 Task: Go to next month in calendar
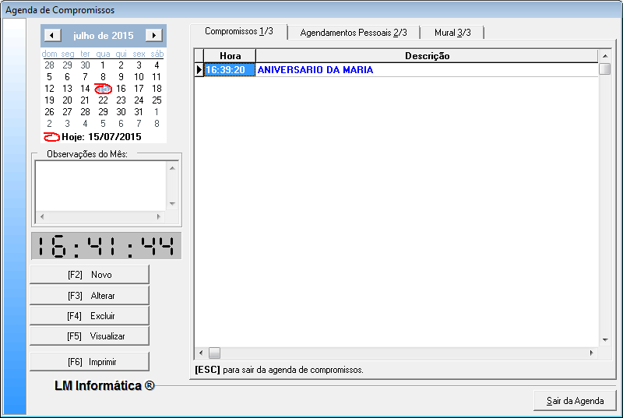click(154, 35)
